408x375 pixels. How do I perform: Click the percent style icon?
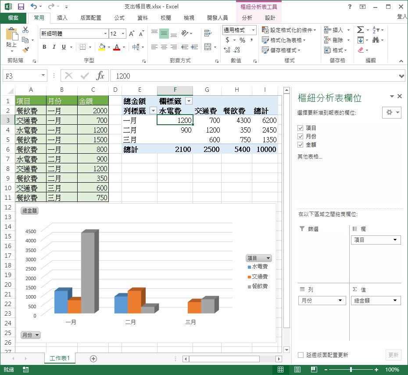[242, 40]
